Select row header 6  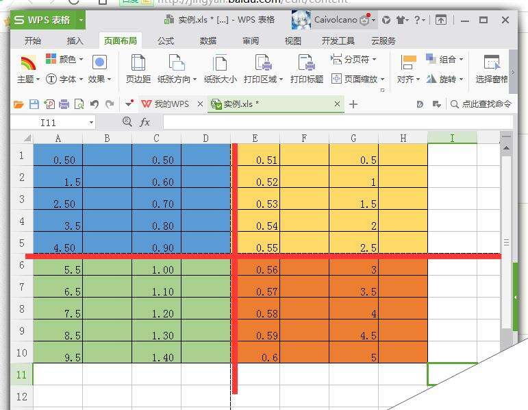tap(22, 265)
